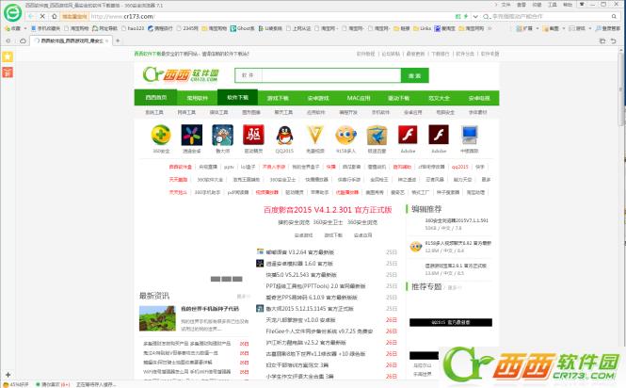The width and height of the screenshot is (626, 388).
Task: Select the first green navigation tab
Action: [155, 98]
